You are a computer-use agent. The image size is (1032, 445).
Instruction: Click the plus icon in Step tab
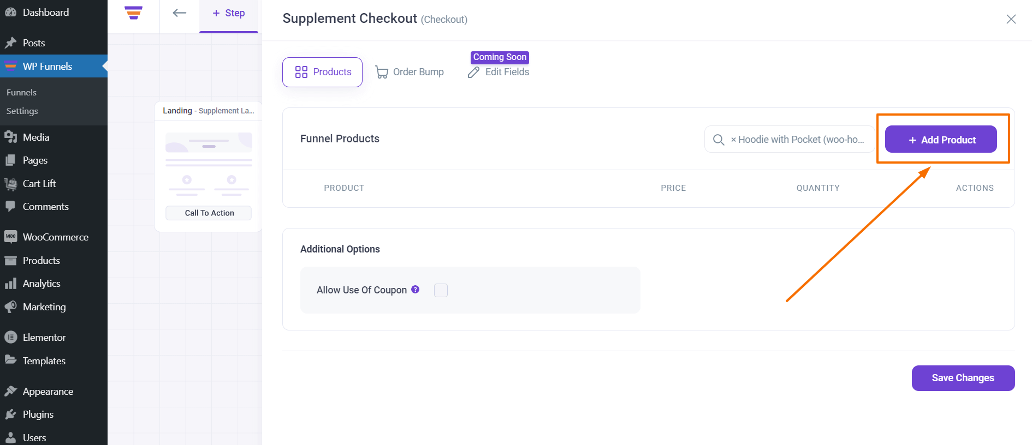pos(216,13)
